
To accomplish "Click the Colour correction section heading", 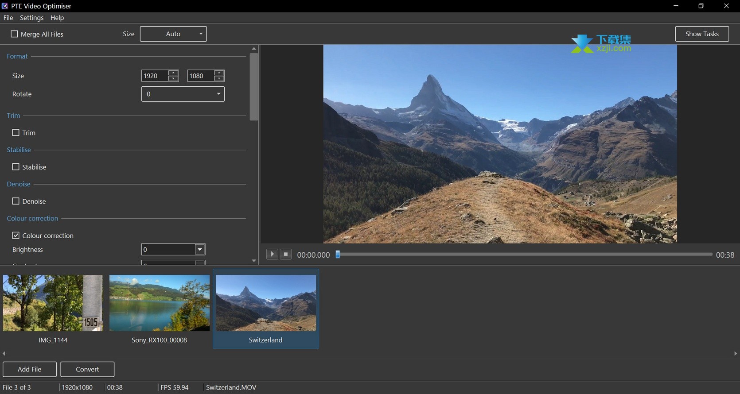I will point(32,218).
